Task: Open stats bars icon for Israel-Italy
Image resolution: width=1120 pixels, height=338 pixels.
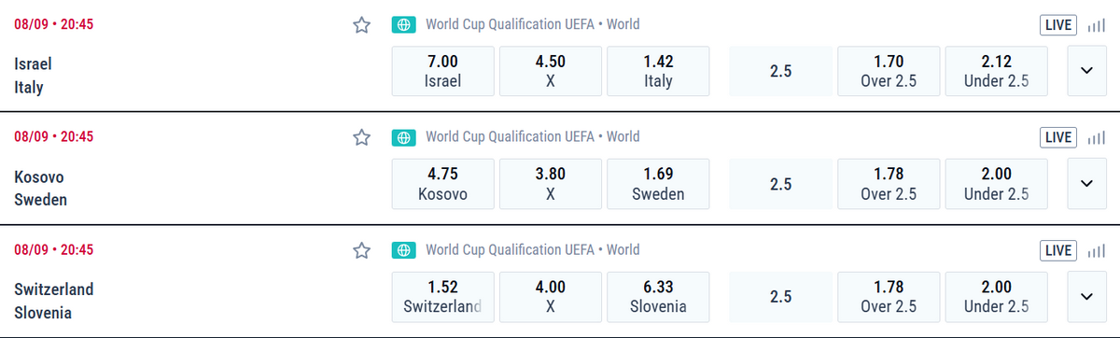Action: pyautogui.click(x=1096, y=25)
